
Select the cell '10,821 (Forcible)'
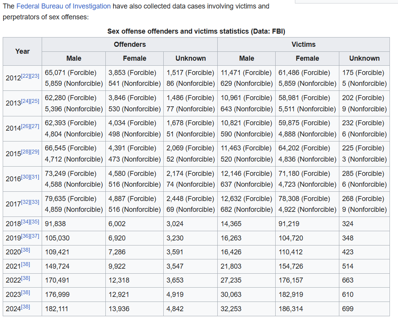246,123
